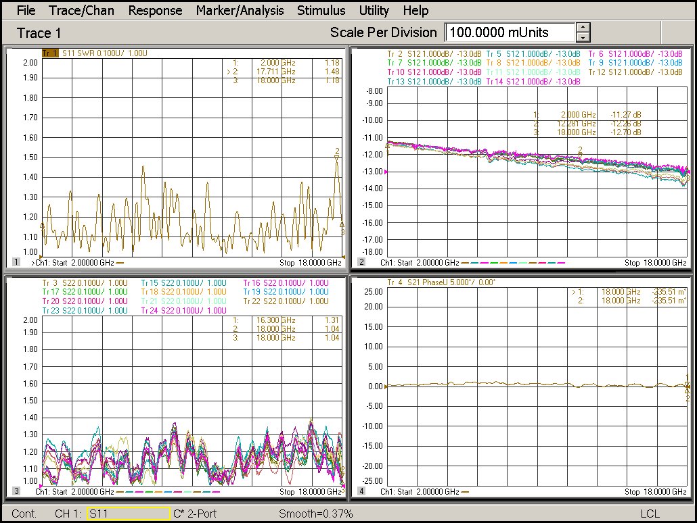Click the yellow-outlined S11 status field
Screen dimensions: 697x523
tap(129, 514)
